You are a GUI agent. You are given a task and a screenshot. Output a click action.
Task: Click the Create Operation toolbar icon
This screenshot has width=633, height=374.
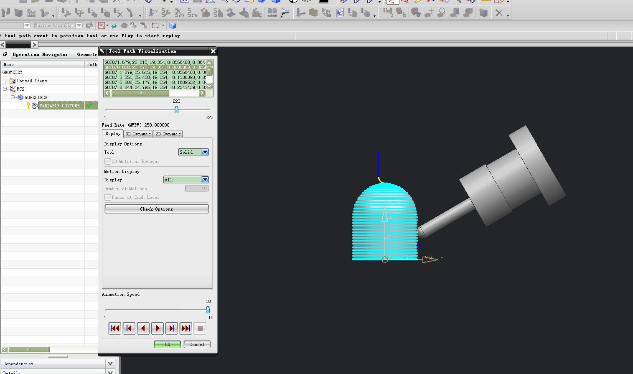(x=44, y=13)
